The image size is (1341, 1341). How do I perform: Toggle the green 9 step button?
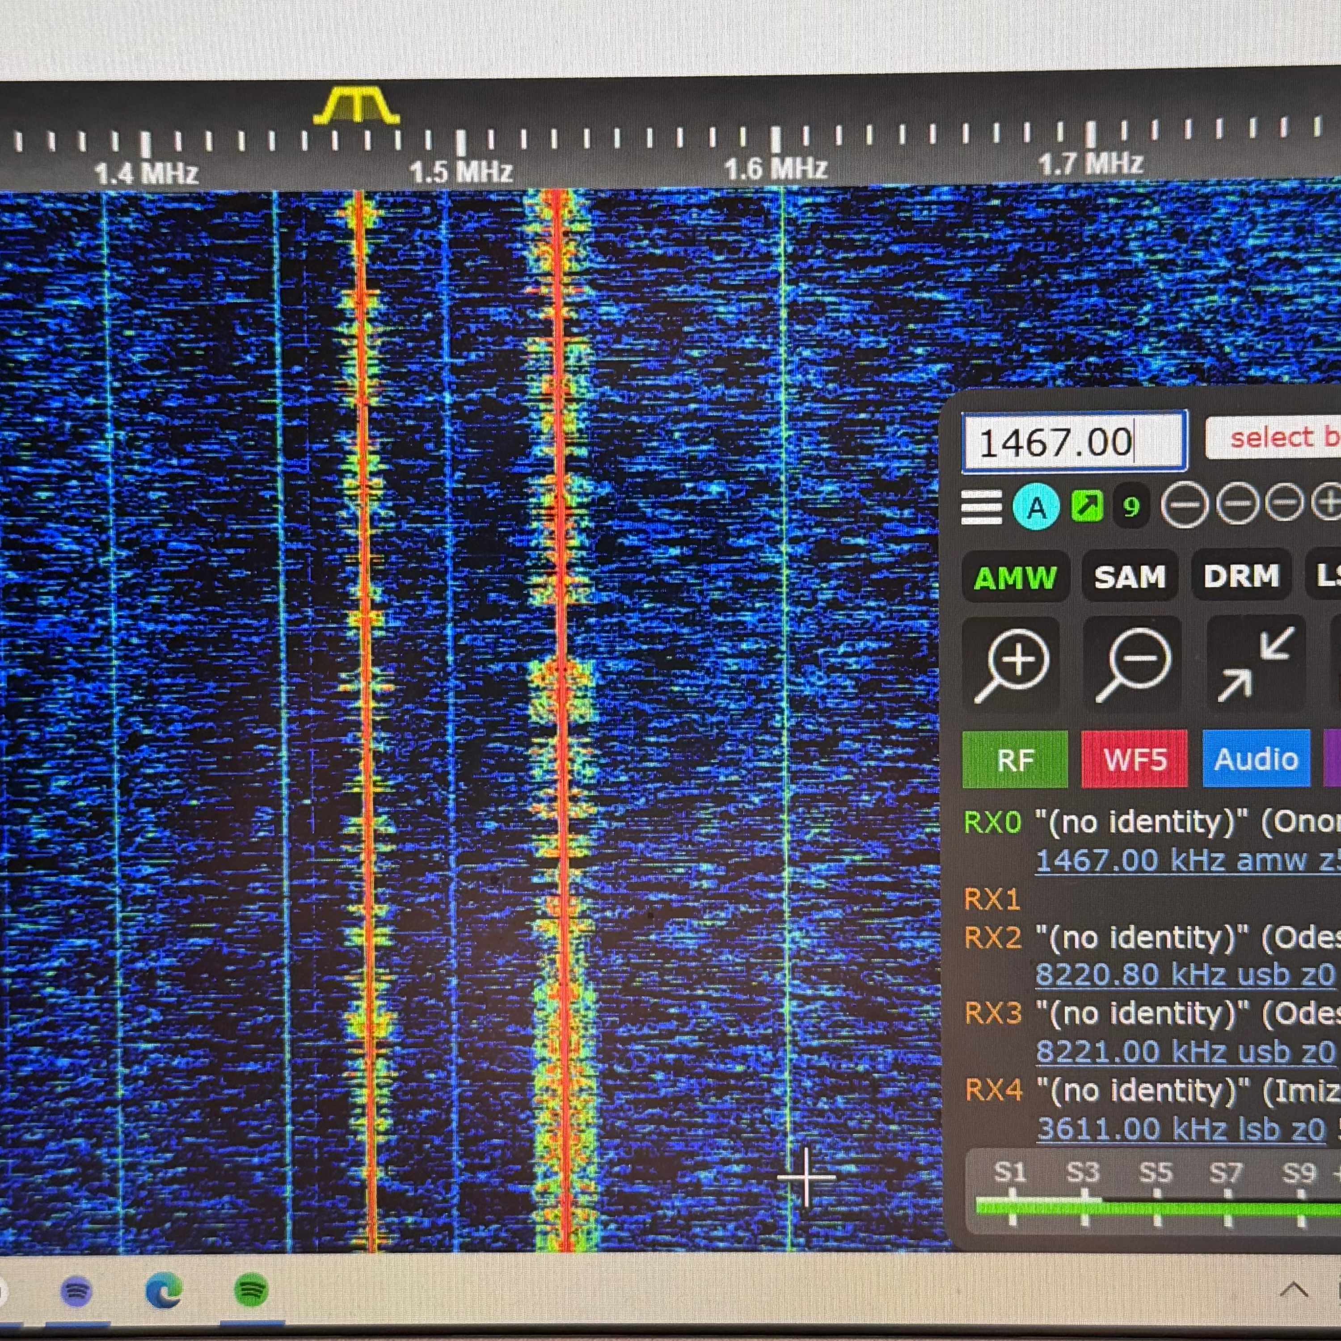(1131, 507)
